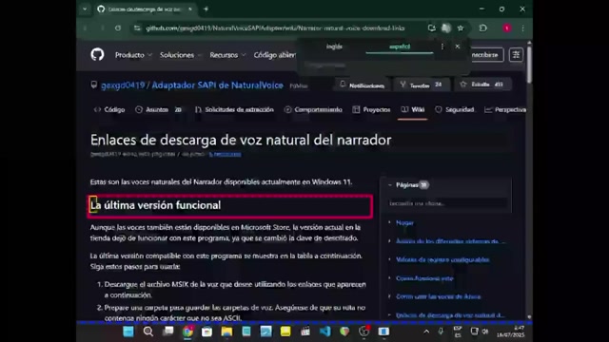Open the revisions link under page title

click(225, 154)
